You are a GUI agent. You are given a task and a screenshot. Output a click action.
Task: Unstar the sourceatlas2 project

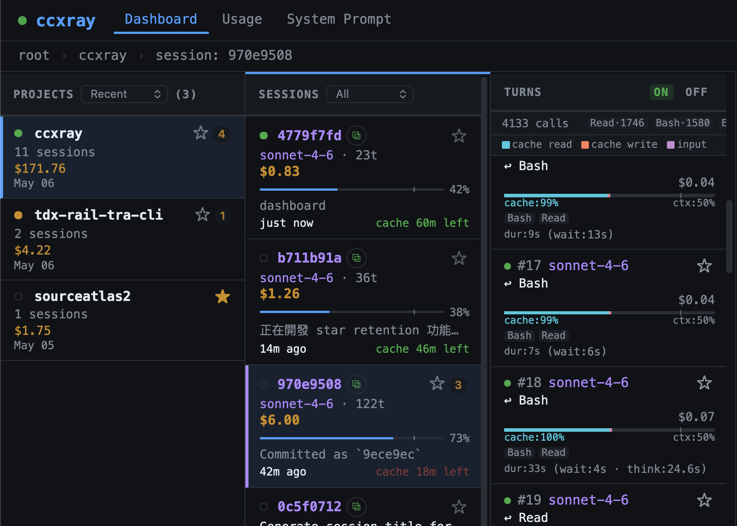(x=222, y=296)
